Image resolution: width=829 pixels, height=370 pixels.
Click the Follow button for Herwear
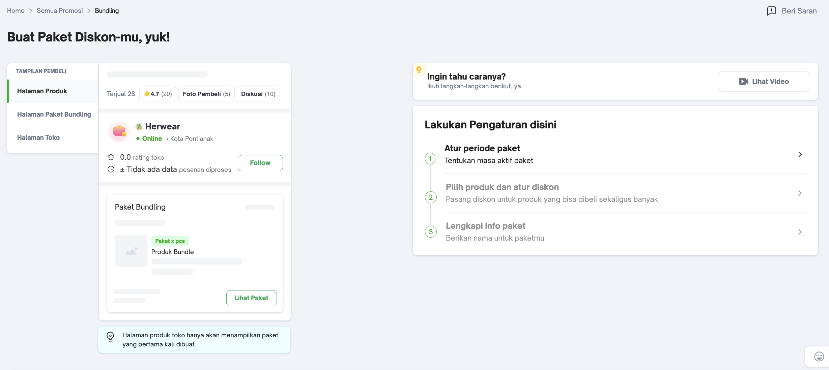coord(260,163)
